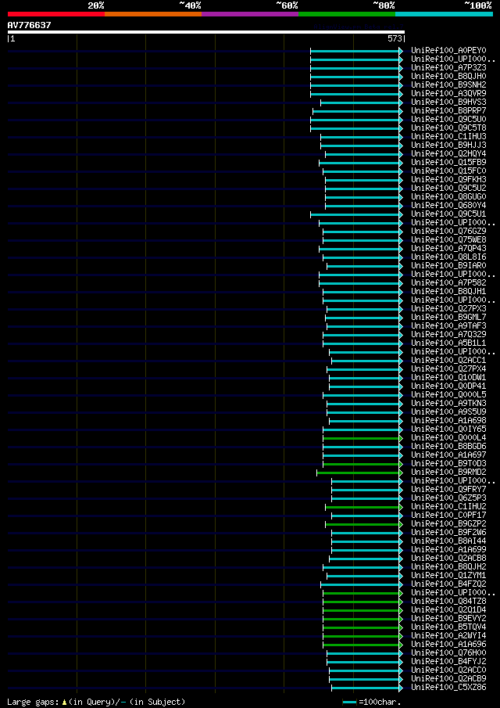Select the query name AV776637
The height and width of the screenshot is (708, 500).
click(30, 25)
